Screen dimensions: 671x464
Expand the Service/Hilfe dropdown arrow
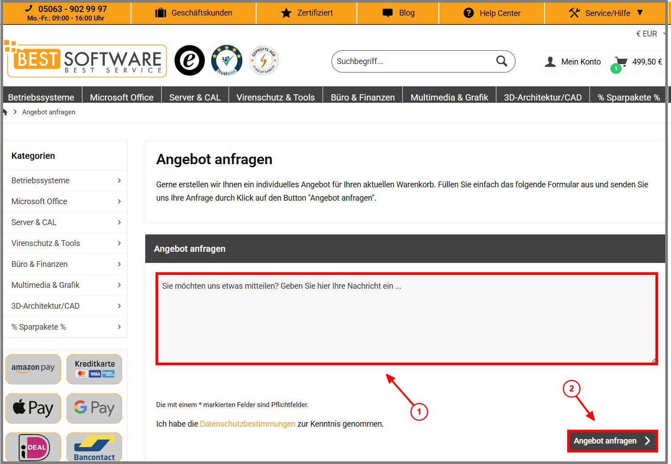tap(640, 12)
